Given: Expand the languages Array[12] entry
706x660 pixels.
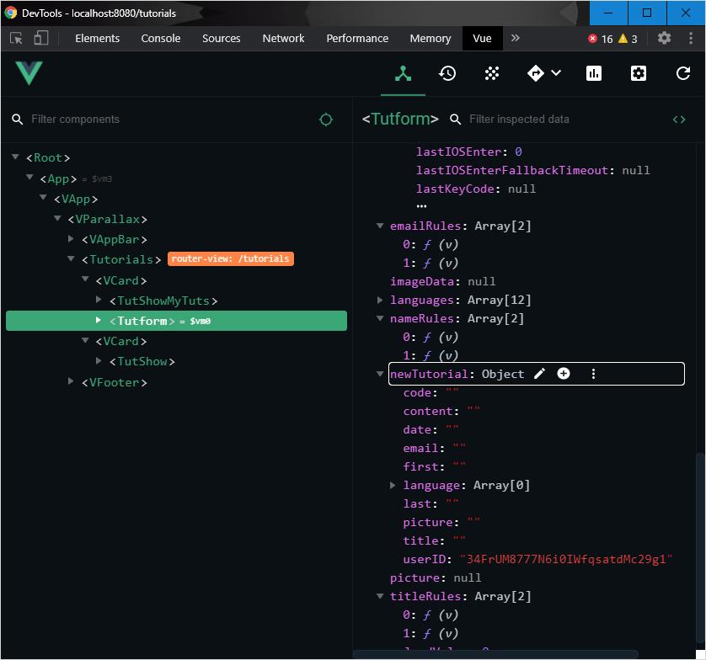Looking at the screenshot, I should click(379, 300).
